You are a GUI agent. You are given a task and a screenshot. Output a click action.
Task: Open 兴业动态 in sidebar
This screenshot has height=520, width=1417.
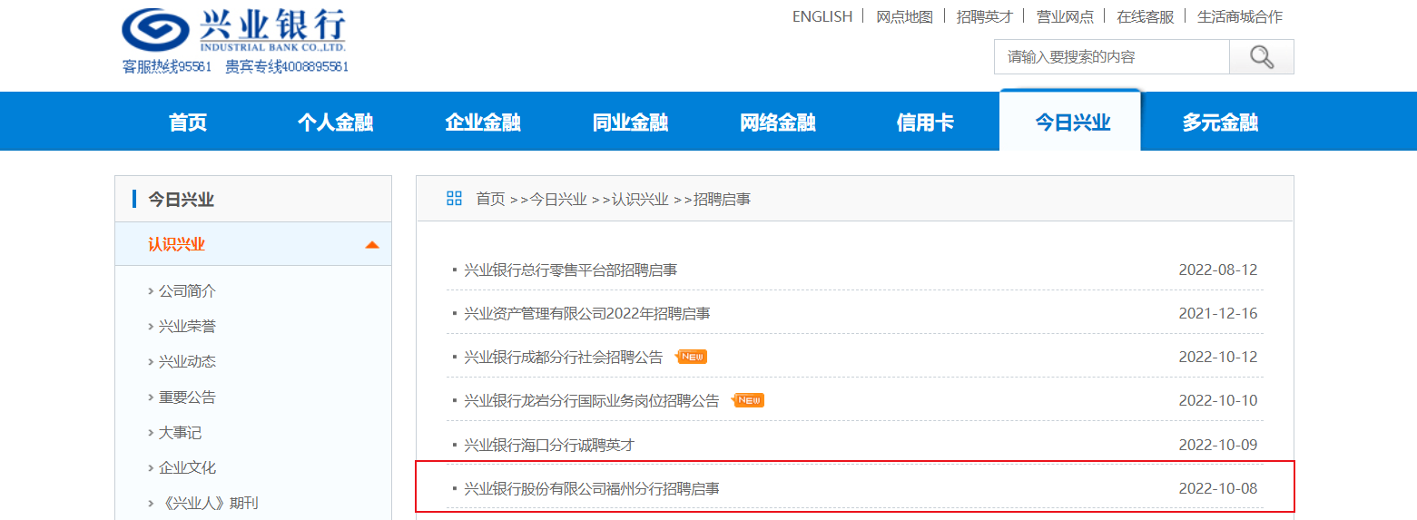tap(187, 362)
